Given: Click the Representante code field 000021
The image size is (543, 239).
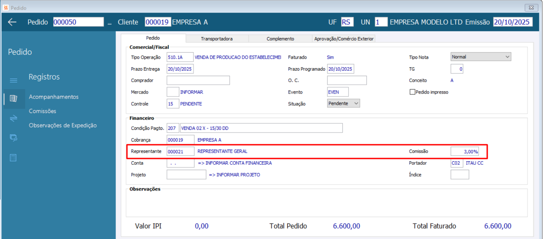Looking at the screenshot, I should [180, 152].
